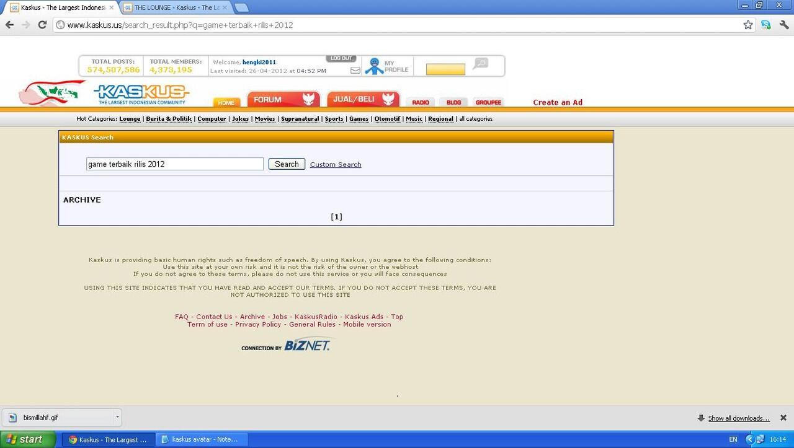Viewport: 794px width, 448px height.
Task: Reload the page with refresh icon
Action: pyautogui.click(x=42, y=25)
